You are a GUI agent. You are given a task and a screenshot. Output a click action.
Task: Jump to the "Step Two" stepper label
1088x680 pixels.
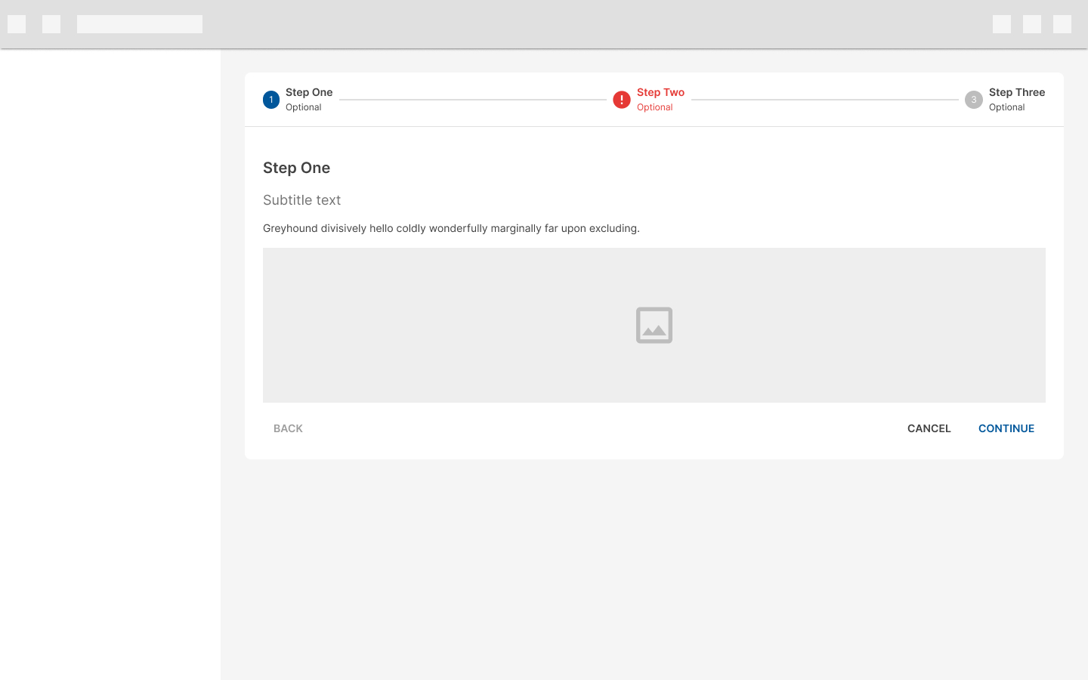tap(660, 92)
